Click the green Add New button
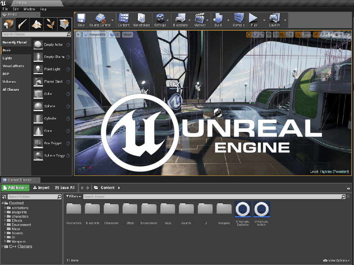This screenshot has width=354, height=265. pyautogui.click(x=15, y=188)
